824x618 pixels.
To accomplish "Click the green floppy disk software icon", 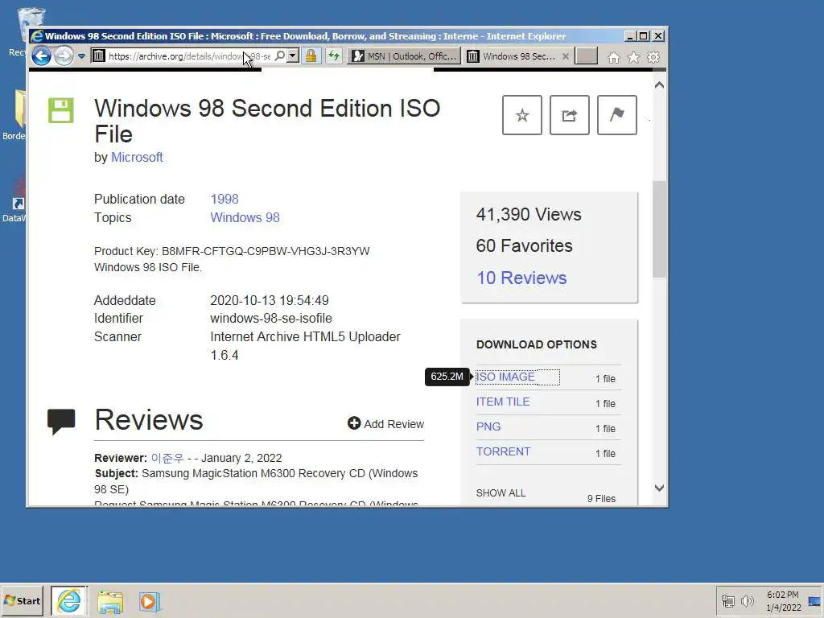I will [61, 110].
